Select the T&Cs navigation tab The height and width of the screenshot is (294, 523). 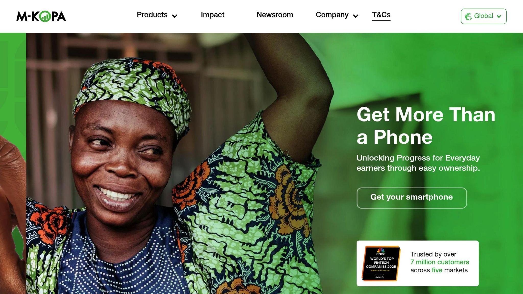pyautogui.click(x=381, y=15)
